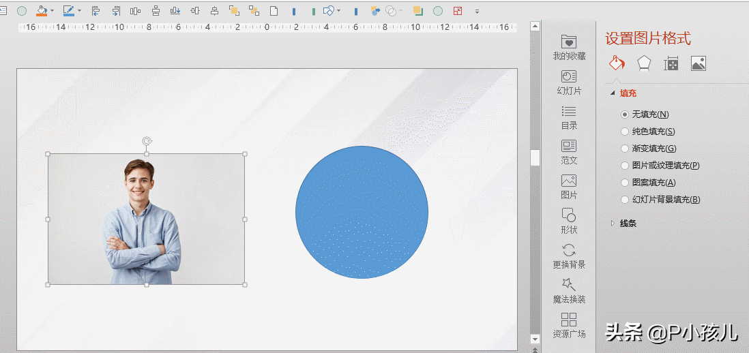Open the 资源广场 resource plaza
The height and width of the screenshot is (353, 749).
click(x=569, y=326)
